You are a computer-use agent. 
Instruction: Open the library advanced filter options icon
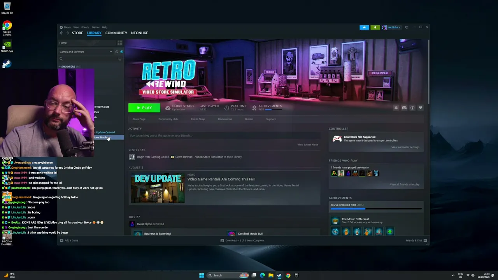(120, 59)
